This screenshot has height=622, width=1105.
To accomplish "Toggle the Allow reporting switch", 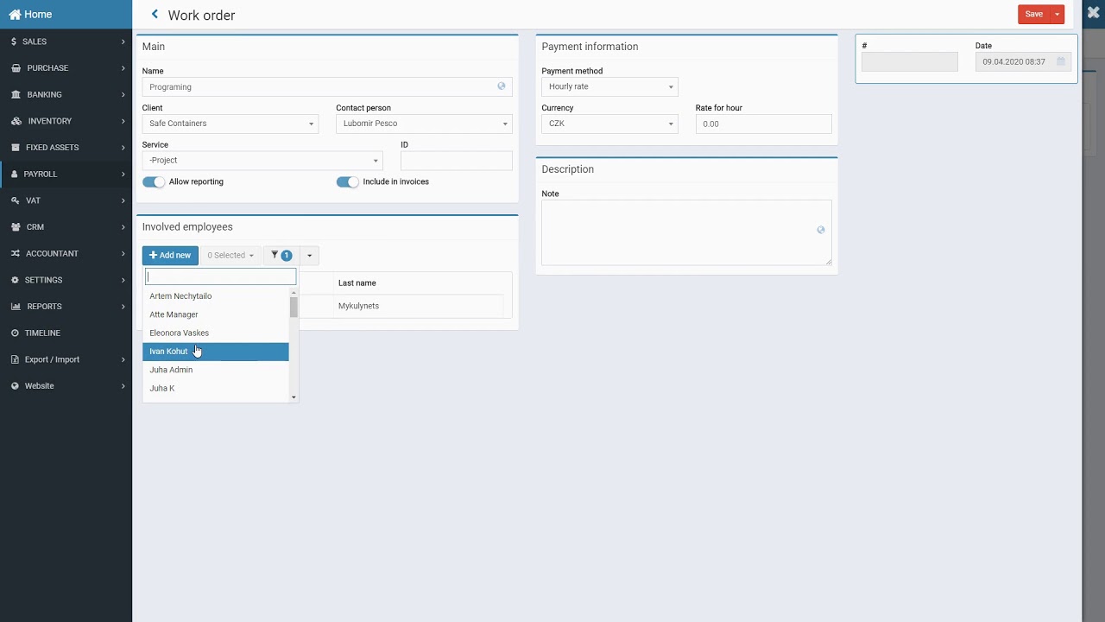I will click(154, 181).
